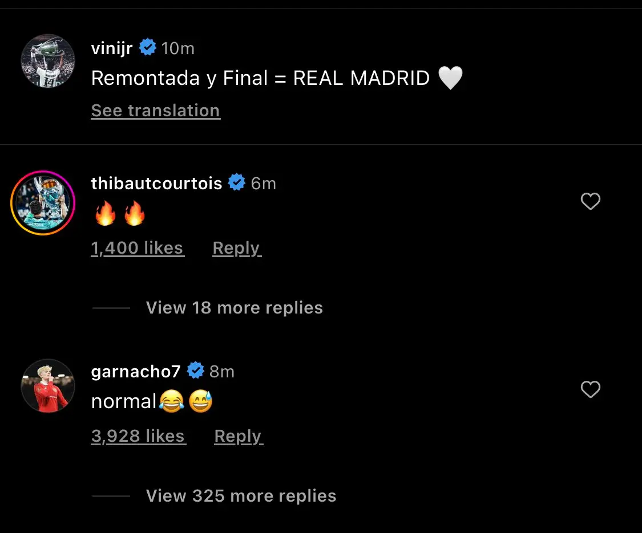Select the username vinijr
This screenshot has width=642, height=533.
point(112,47)
